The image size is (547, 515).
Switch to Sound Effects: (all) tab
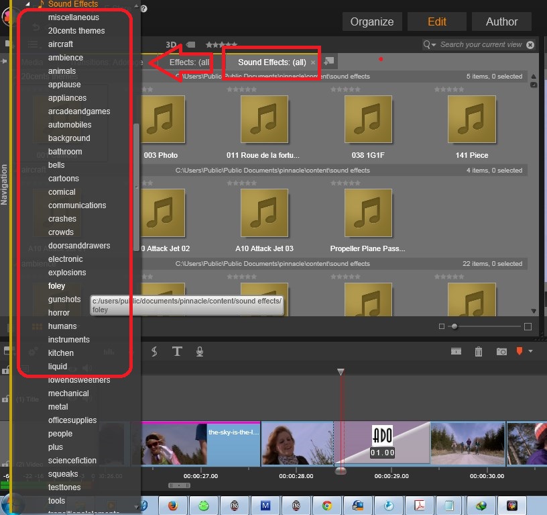[272, 62]
